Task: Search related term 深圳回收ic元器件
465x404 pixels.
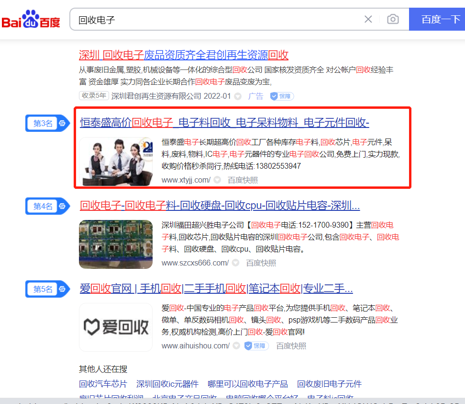Action: click(x=167, y=384)
